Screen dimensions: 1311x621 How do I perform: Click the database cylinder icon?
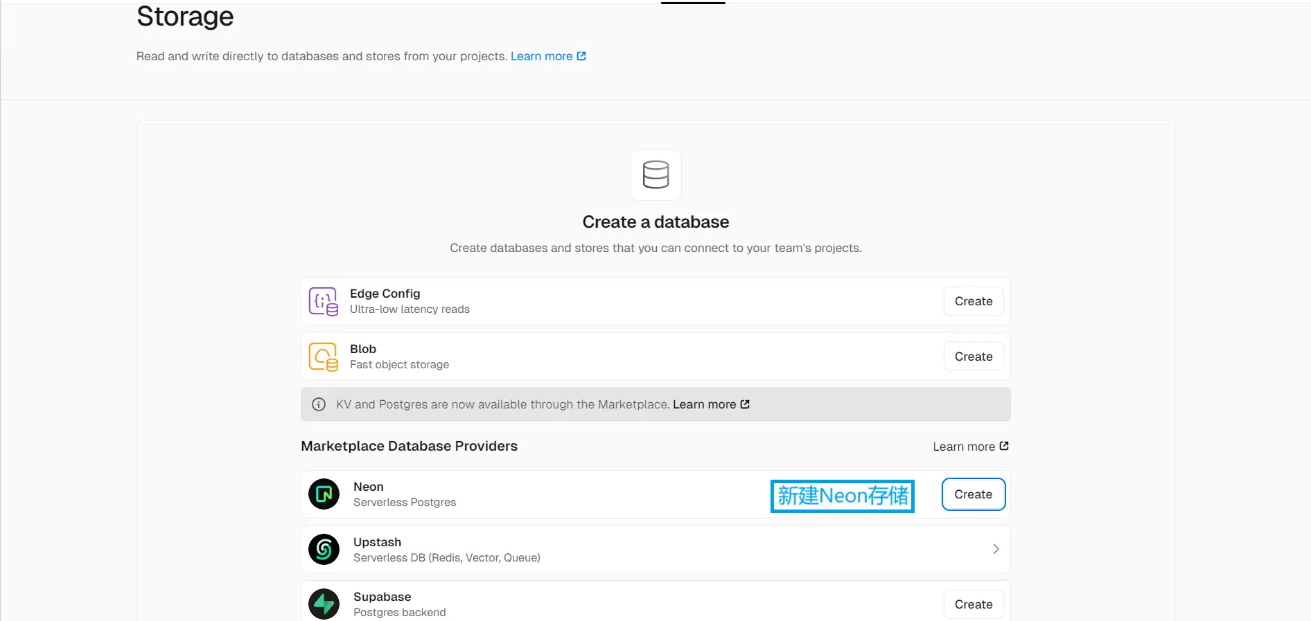(x=655, y=174)
